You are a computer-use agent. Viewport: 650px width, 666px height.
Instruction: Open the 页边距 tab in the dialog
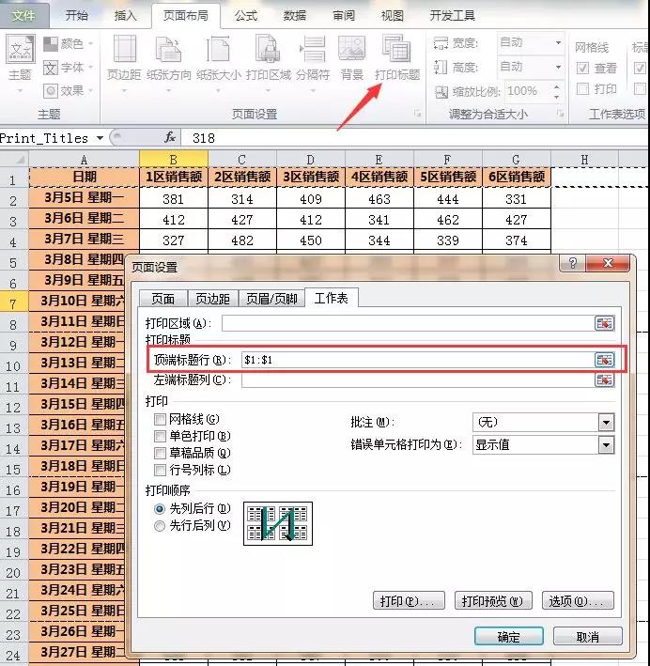pyautogui.click(x=213, y=299)
